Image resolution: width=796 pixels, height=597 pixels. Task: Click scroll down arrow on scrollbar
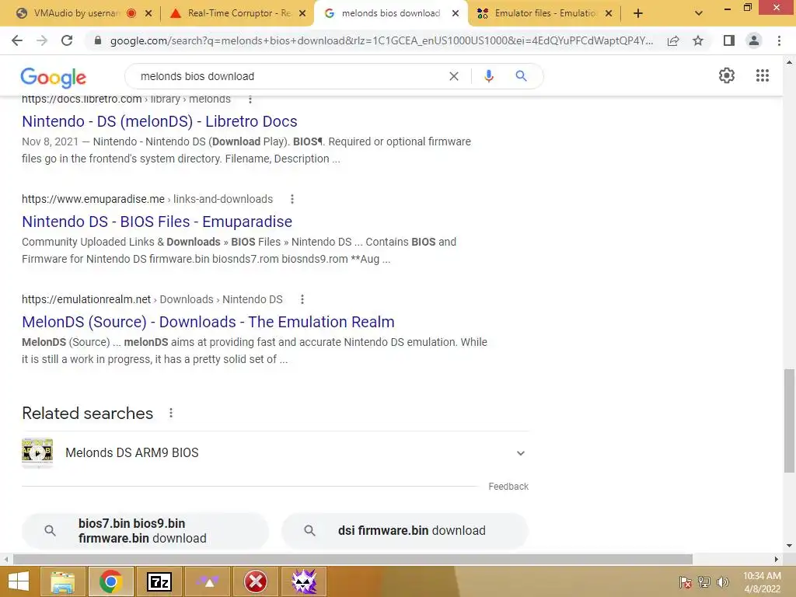[x=789, y=546]
